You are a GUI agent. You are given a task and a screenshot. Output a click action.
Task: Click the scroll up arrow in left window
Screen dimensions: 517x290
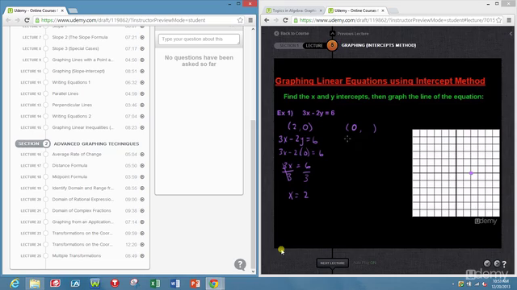[253, 29]
